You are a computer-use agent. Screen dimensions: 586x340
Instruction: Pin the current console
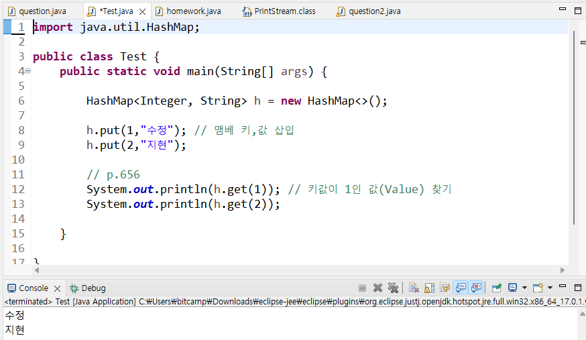pyautogui.click(x=497, y=288)
